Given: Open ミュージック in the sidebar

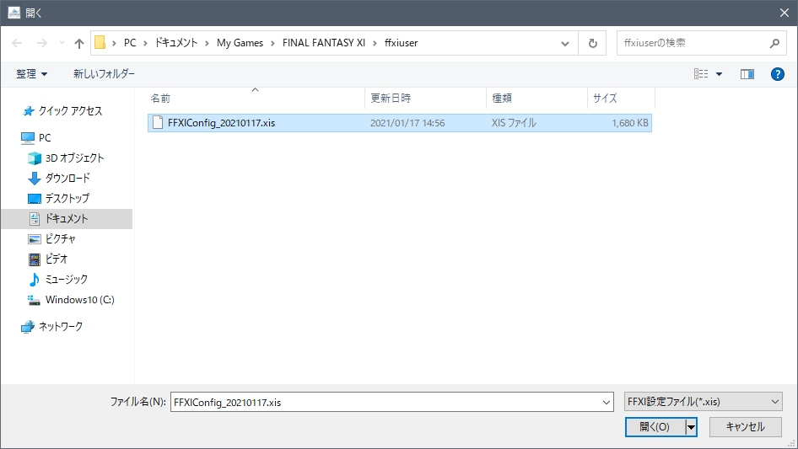Looking at the screenshot, I should click(66, 279).
